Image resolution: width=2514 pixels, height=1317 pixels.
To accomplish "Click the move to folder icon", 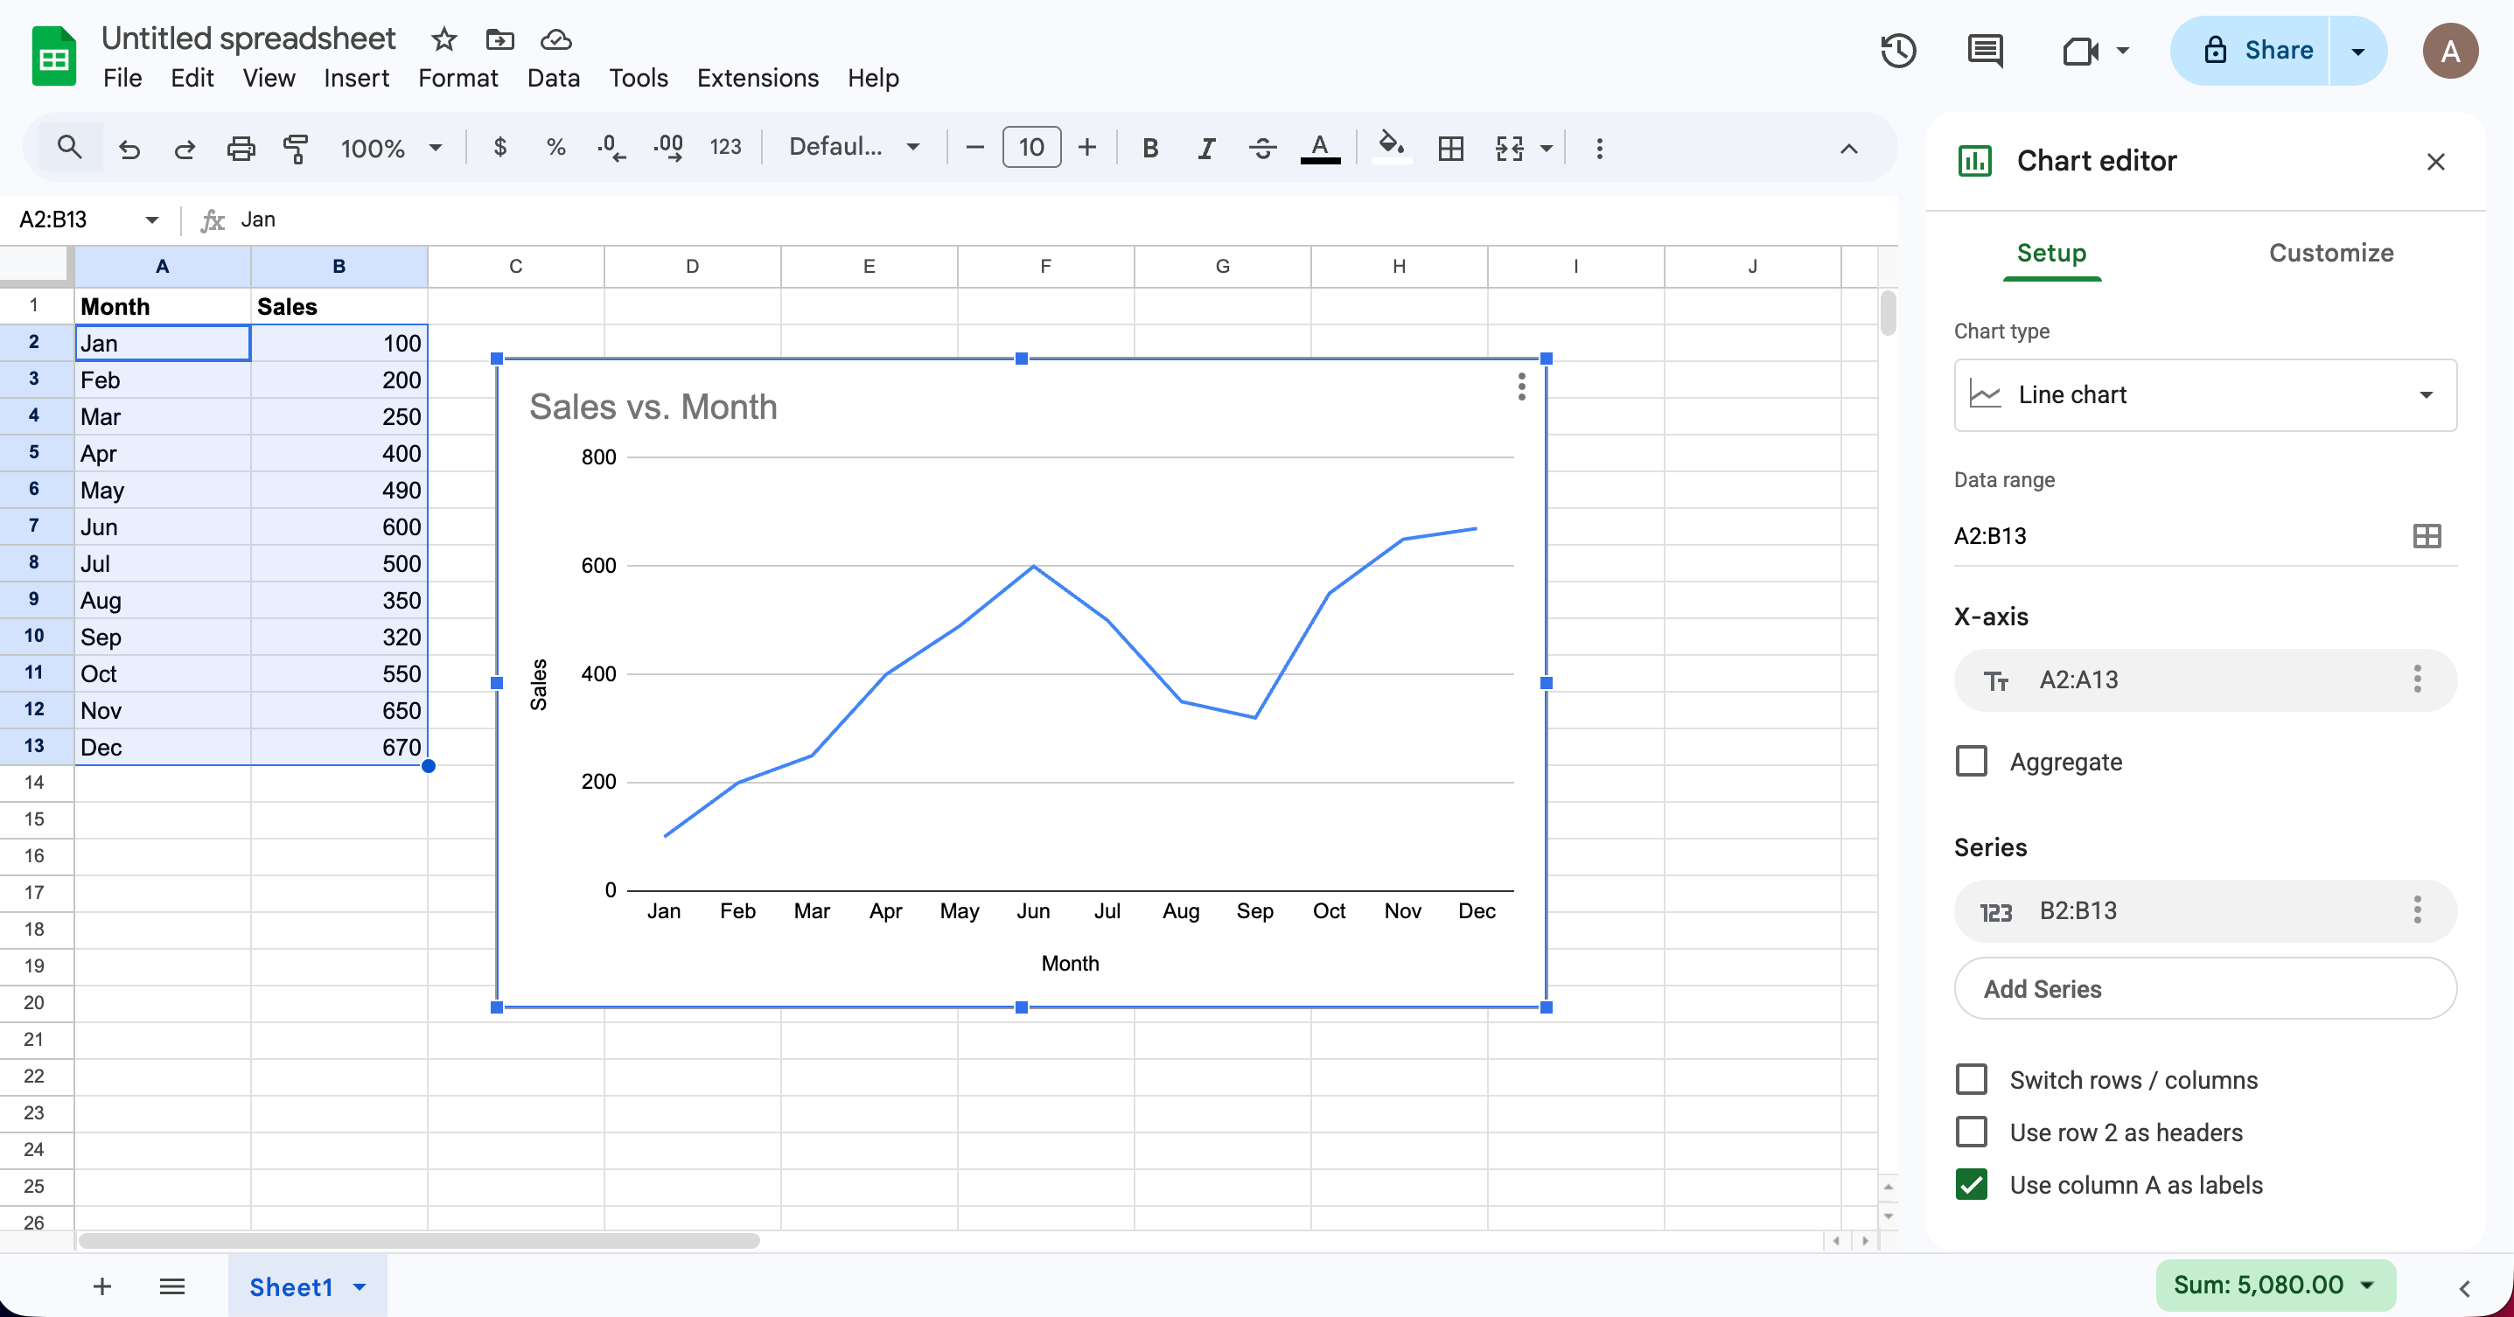I will point(499,39).
